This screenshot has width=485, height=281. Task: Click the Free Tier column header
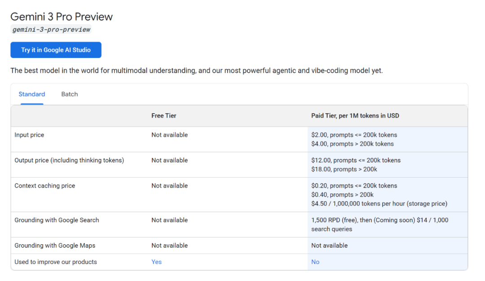pyautogui.click(x=164, y=116)
